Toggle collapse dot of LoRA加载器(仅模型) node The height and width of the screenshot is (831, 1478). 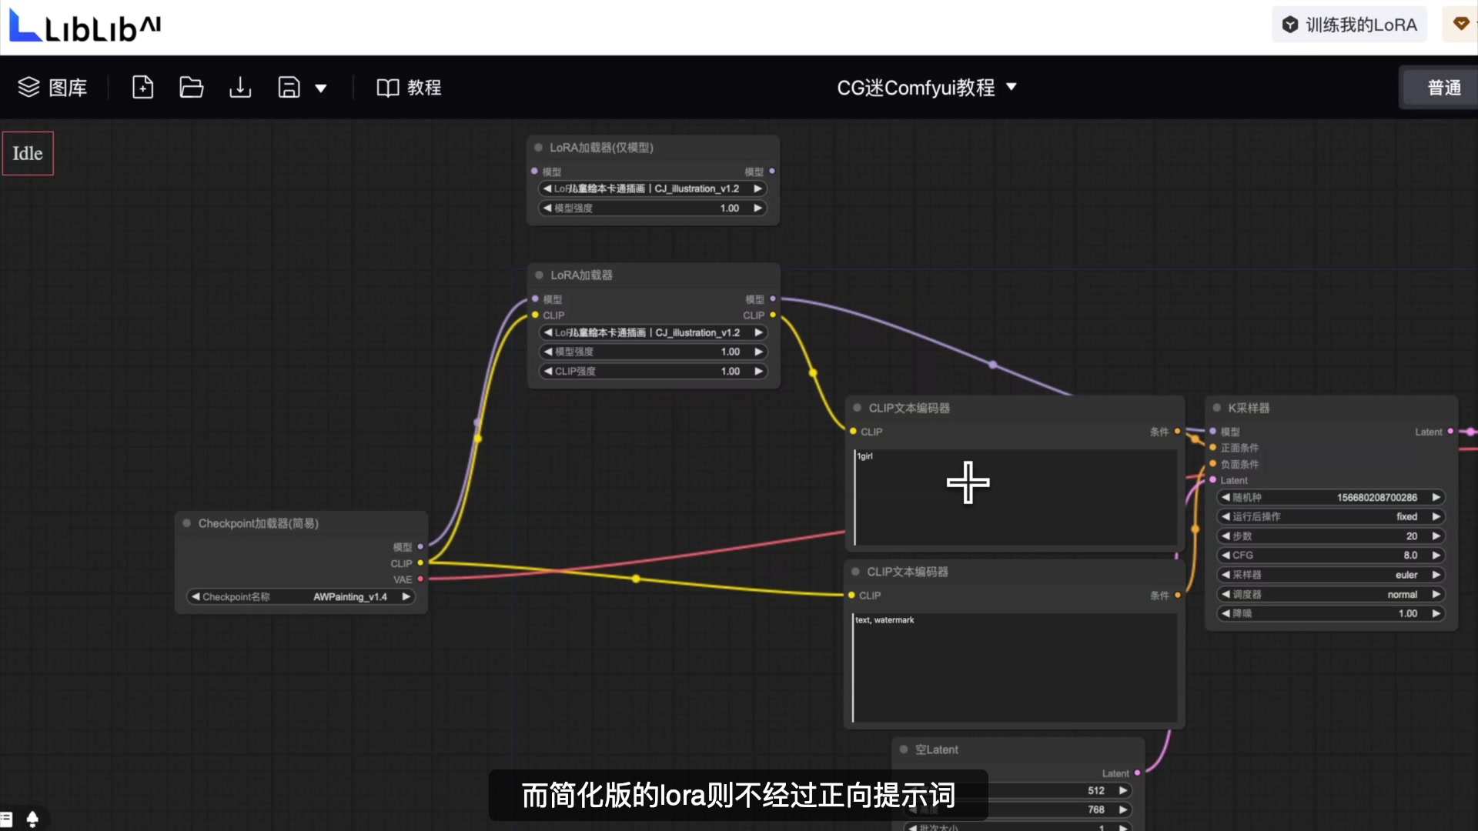[x=538, y=148]
